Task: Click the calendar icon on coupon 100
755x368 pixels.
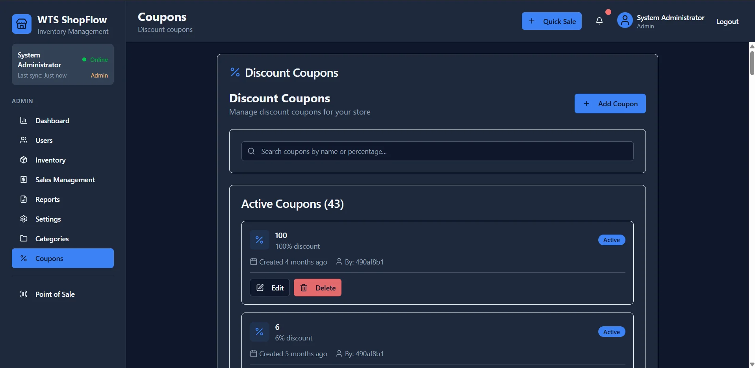Action: (x=254, y=261)
